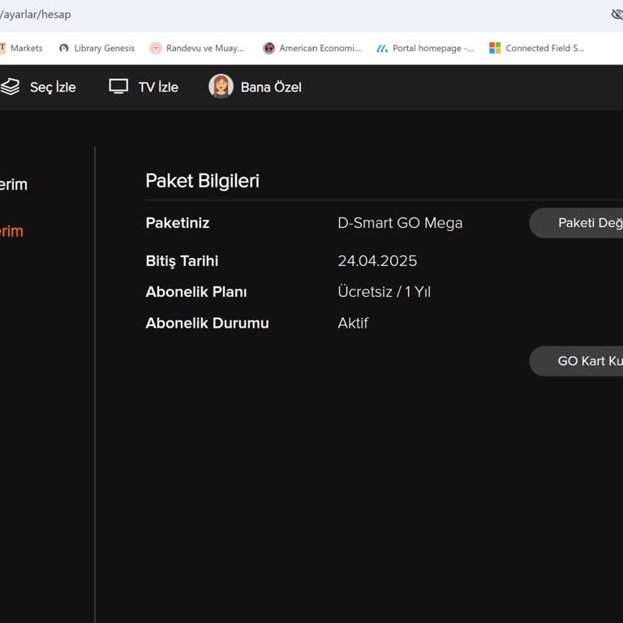Image resolution: width=623 pixels, height=623 pixels.
Task: Select the white sidebar item ending in 'erim'
Action: point(13,184)
